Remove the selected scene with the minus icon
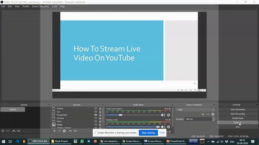 (8, 131)
